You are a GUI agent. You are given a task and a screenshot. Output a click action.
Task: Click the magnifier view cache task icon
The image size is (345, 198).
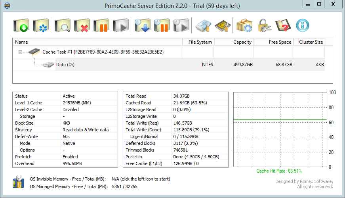pyautogui.click(x=62, y=26)
